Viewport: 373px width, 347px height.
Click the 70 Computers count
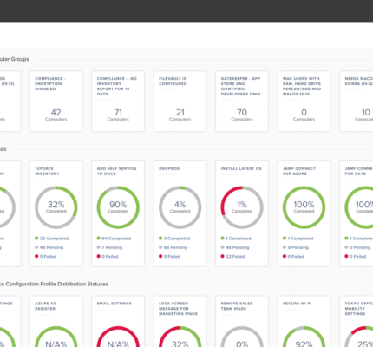pos(242,115)
